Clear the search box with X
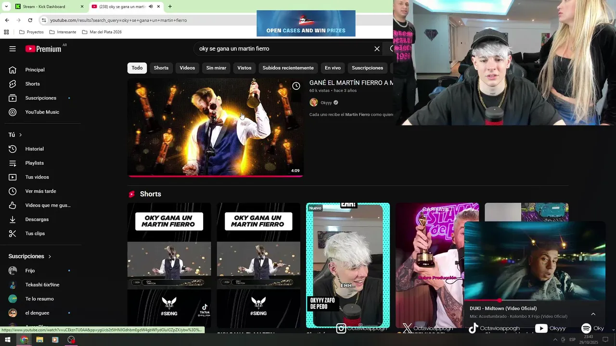Viewport: 616px width, 346px height. point(377,49)
